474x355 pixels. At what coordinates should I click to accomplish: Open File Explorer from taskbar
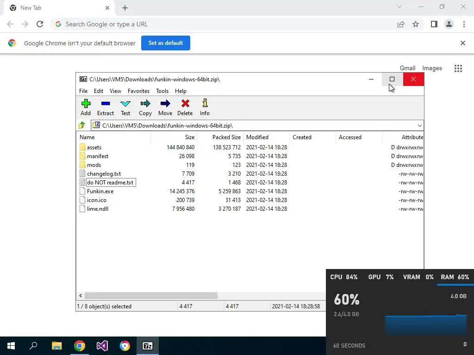click(x=56, y=346)
